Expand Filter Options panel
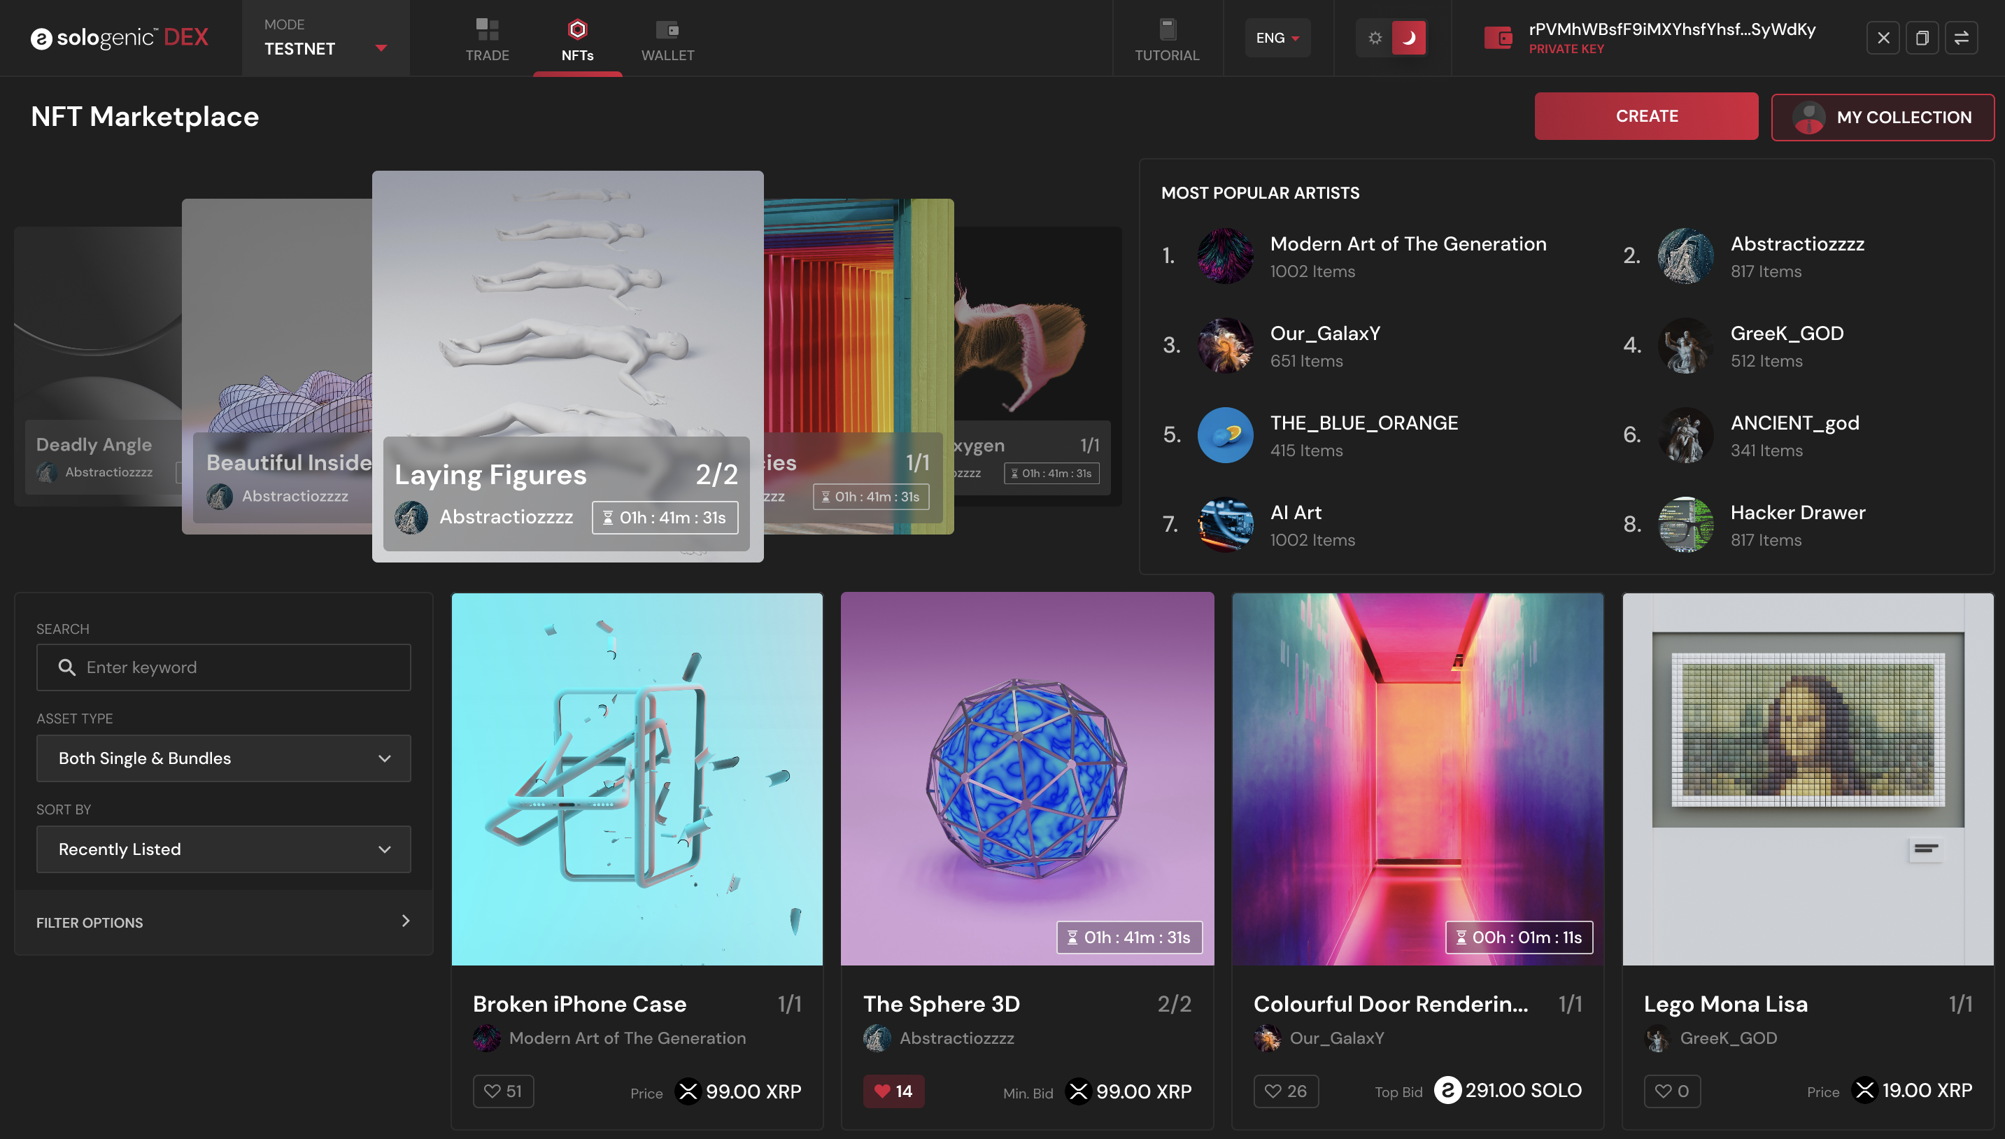 (223, 922)
